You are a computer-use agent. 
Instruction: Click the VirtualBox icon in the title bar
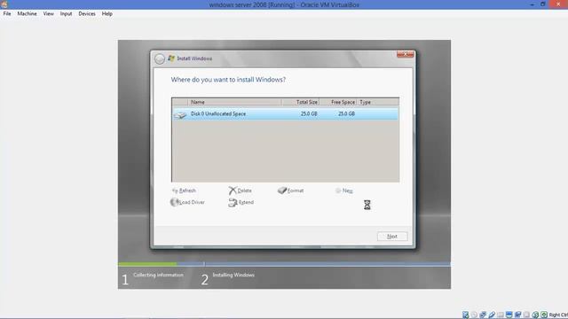[4, 4]
